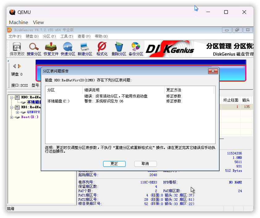260x218 pixels.
Task: Choose the 新建分区 new partition icon
Action: click(x=85, y=49)
